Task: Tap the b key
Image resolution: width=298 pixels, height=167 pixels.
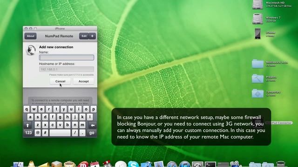Action: 67,125
